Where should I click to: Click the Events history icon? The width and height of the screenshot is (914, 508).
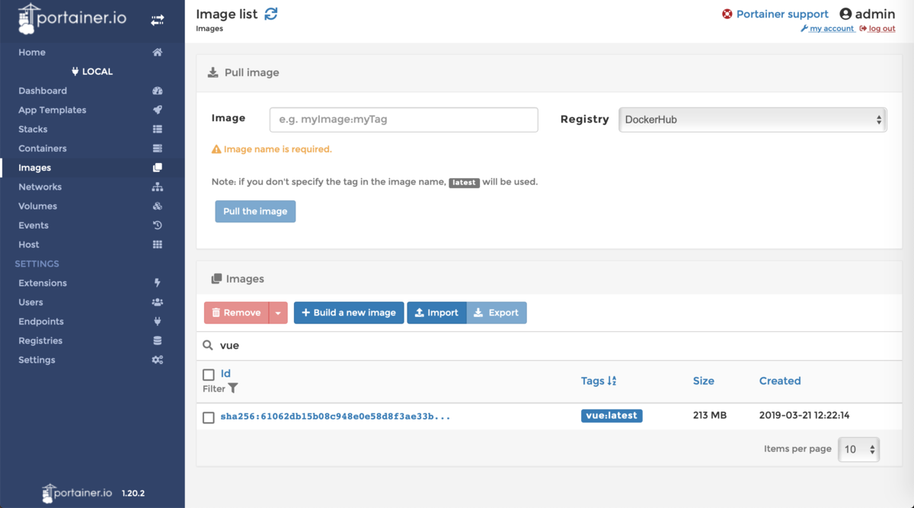pos(157,225)
